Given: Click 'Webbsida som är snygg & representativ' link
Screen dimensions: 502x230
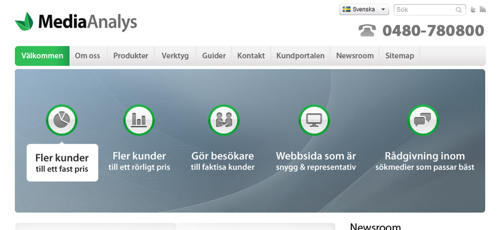Looking at the screenshot, I should click(316, 161).
